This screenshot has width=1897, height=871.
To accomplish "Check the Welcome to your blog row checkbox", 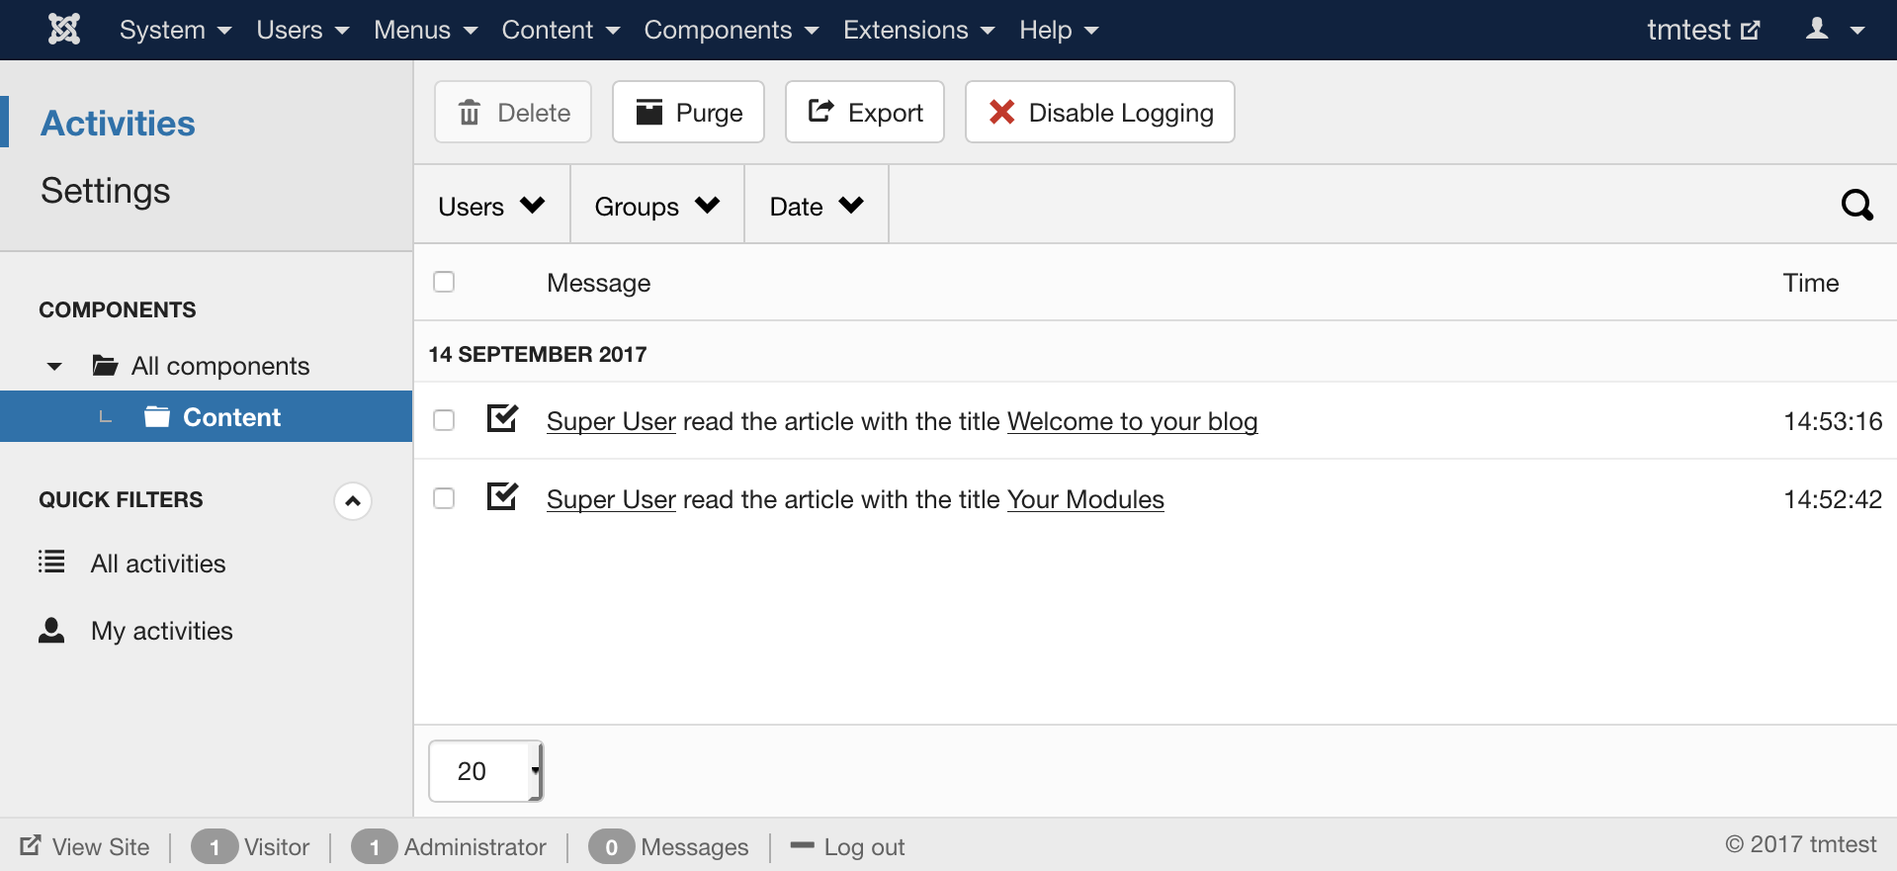I will 444,420.
